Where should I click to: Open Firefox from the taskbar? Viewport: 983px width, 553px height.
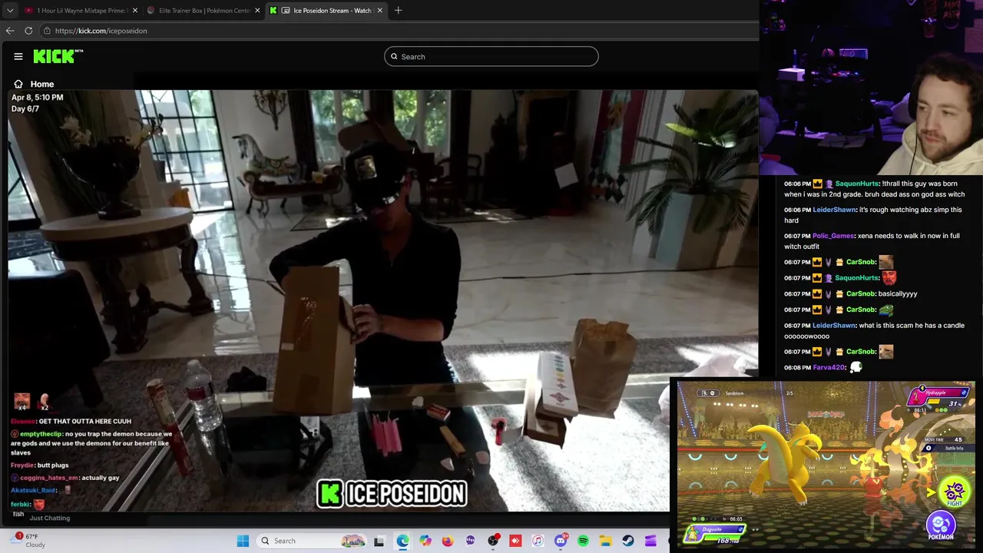pyautogui.click(x=448, y=541)
